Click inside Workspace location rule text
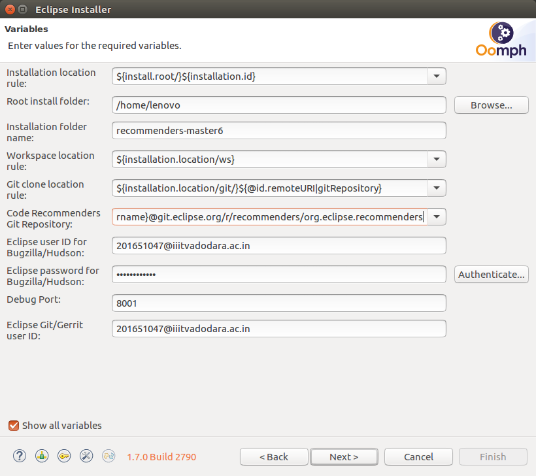Screen dimensions: 536x476 pos(270,159)
